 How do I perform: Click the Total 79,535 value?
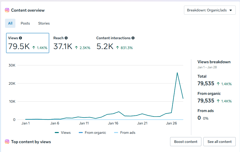pyautogui.click(x=206, y=83)
